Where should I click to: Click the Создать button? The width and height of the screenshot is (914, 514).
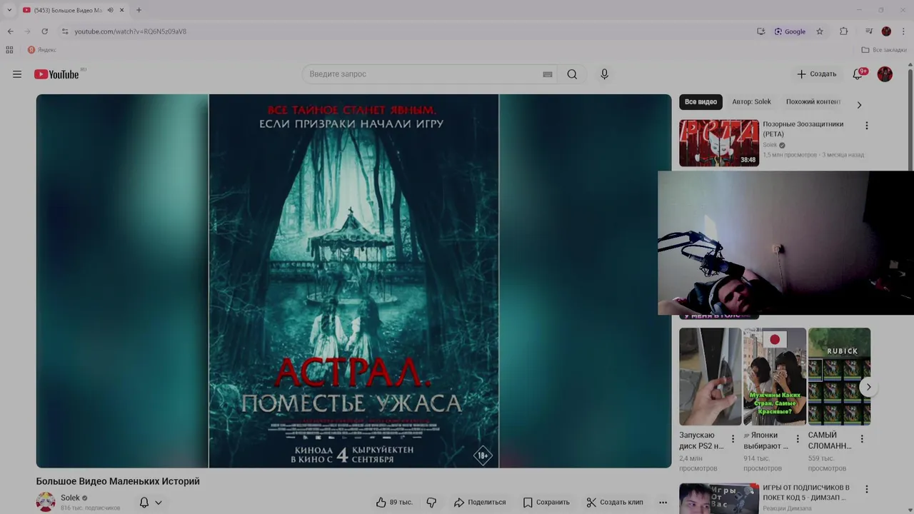click(816, 74)
